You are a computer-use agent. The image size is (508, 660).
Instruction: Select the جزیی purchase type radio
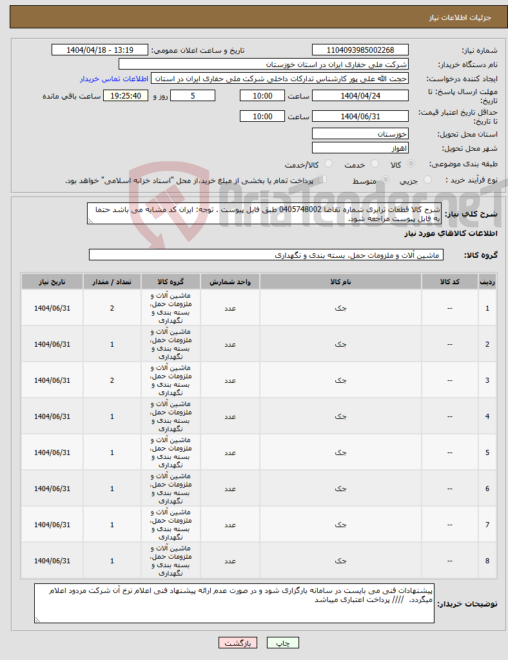427,180
